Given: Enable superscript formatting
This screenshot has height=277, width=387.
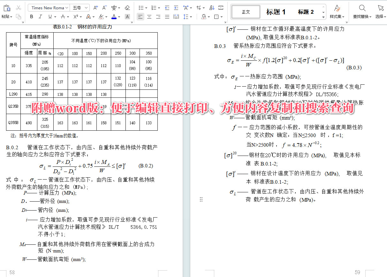Looking at the screenshot, I should (x=76, y=17).
